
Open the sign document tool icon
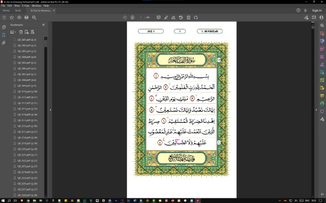(x=173, y=18)
